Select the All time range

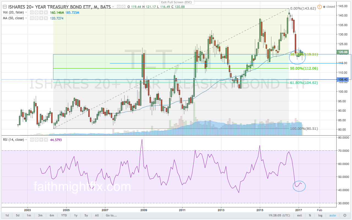[97, 215]
